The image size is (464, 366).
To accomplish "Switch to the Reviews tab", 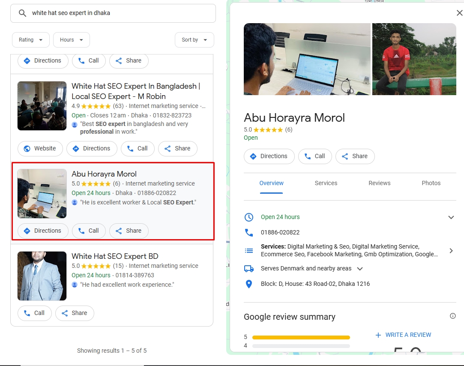I will [x=379, y=183].
